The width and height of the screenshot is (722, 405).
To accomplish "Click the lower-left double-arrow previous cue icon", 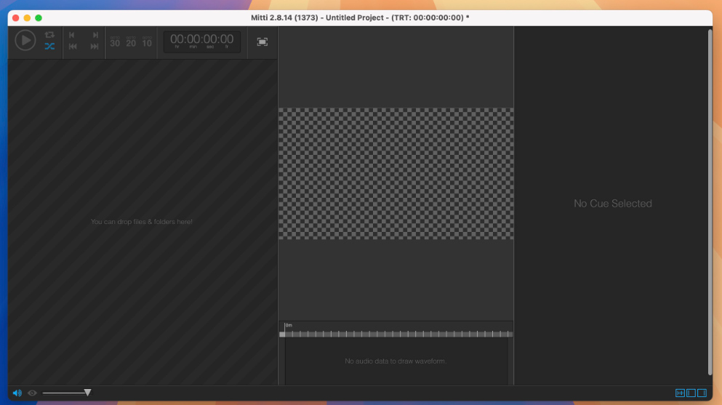I will (x=73, y=47).
